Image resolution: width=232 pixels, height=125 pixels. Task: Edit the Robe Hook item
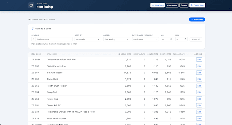(x=199, y=79)
